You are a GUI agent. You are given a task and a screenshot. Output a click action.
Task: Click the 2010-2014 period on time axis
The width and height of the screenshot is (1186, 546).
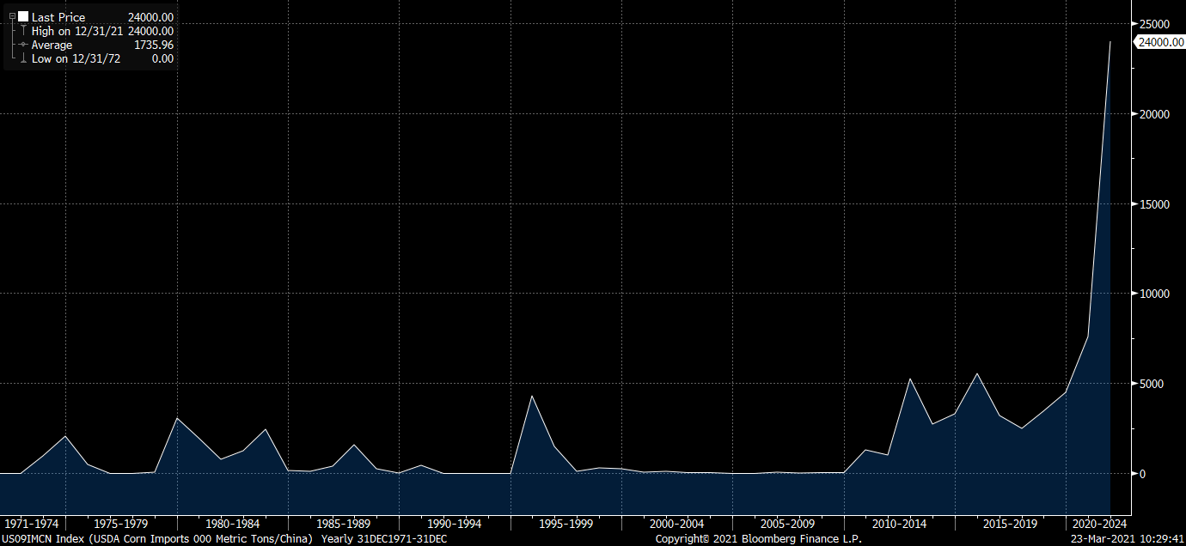click(x=899, y=523)
